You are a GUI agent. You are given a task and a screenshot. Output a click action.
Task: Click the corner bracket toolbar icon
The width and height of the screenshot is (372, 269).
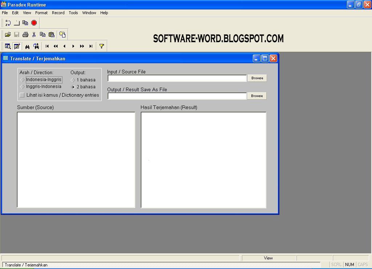[x=17, y=23]
